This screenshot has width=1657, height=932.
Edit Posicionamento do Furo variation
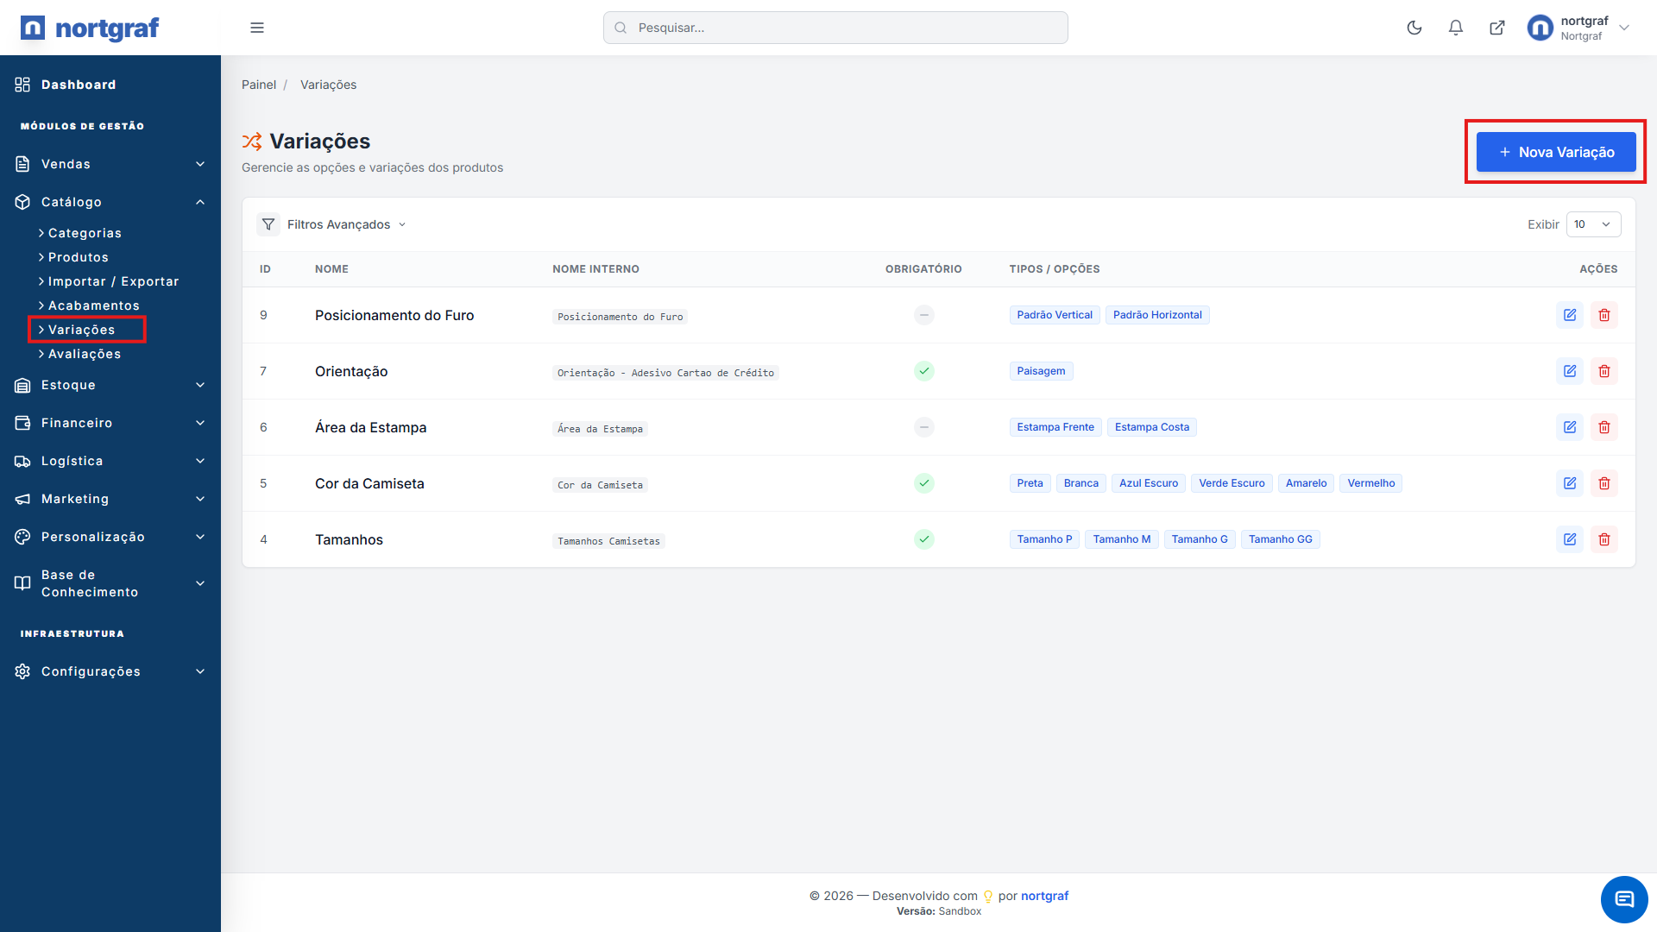[x=1569, y=315]
